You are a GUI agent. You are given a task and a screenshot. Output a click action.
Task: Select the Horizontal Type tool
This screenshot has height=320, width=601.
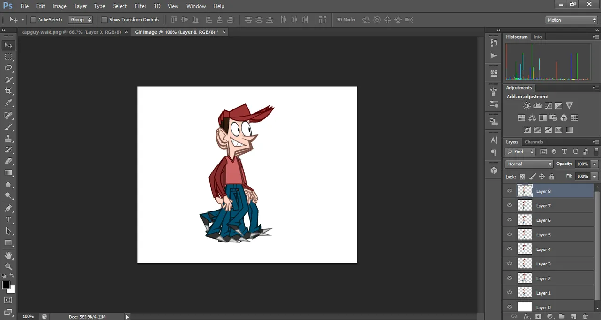[8, 220]
